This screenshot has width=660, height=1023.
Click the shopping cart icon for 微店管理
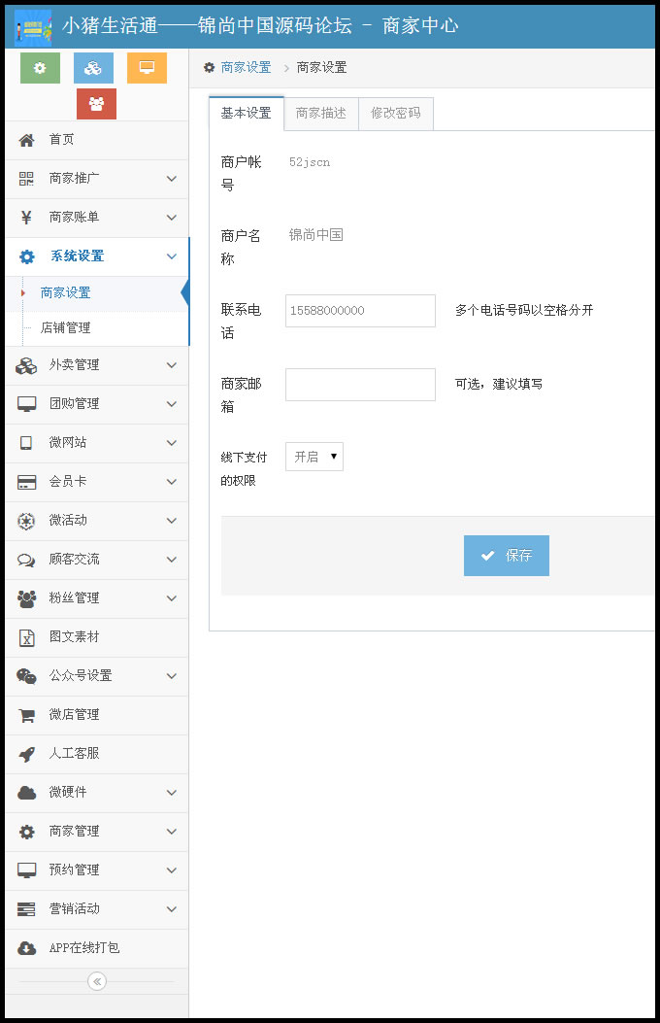[x=27, y=715]
